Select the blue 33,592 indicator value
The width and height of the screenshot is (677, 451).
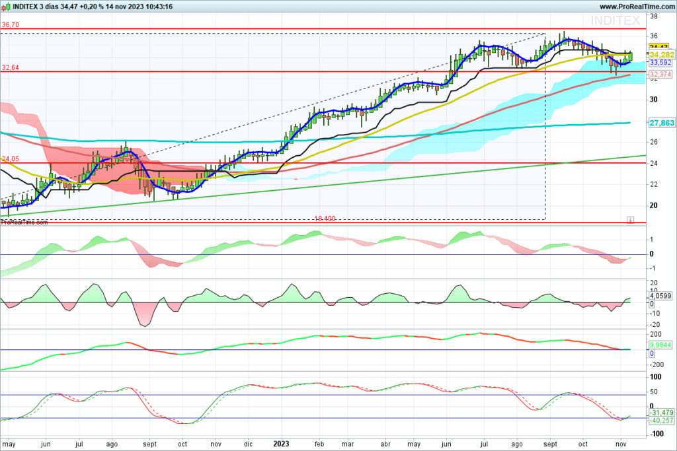[660, 63]
